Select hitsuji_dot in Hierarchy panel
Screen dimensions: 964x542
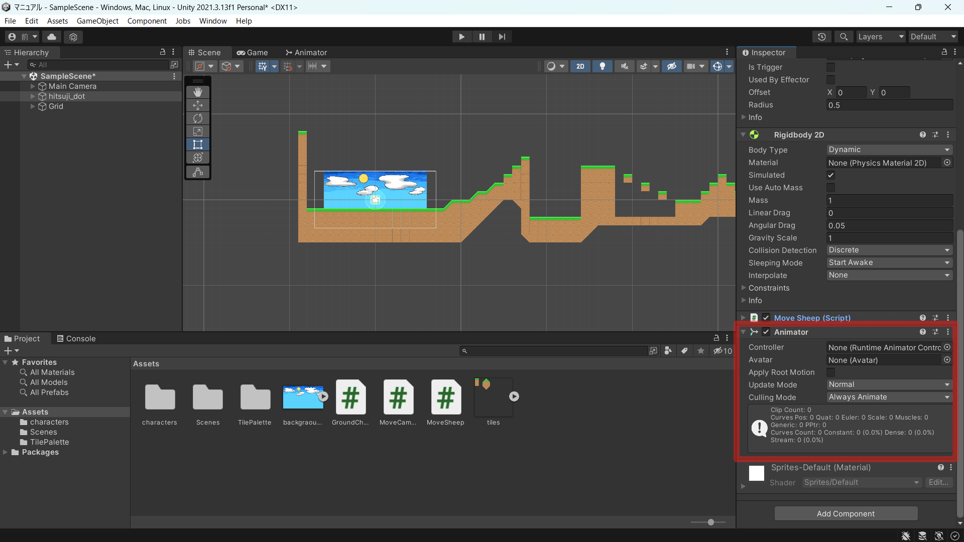click(66, 96)
